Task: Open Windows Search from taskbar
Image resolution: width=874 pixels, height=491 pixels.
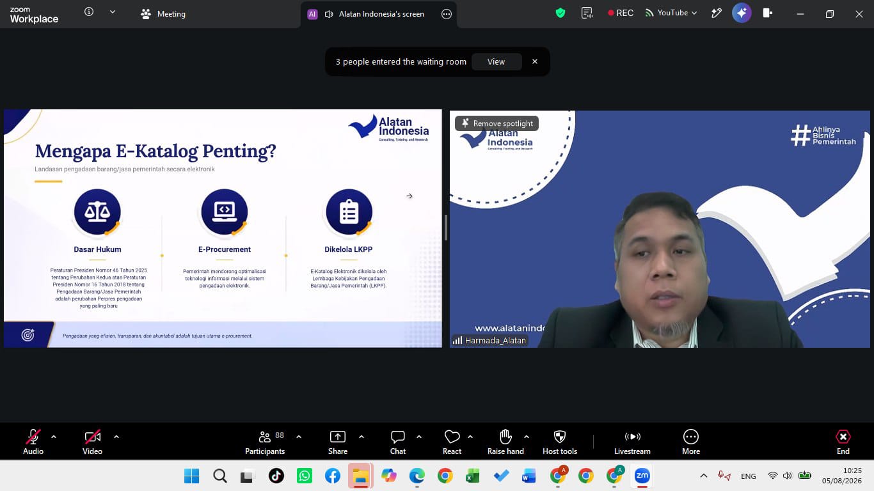Action: (x=220, y=476)
